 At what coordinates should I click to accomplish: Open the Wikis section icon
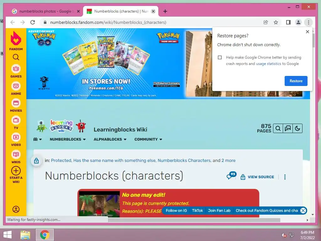[x=16, y=154]
